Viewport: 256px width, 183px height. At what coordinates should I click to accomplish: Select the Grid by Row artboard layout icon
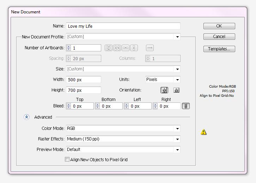(108, 48)
